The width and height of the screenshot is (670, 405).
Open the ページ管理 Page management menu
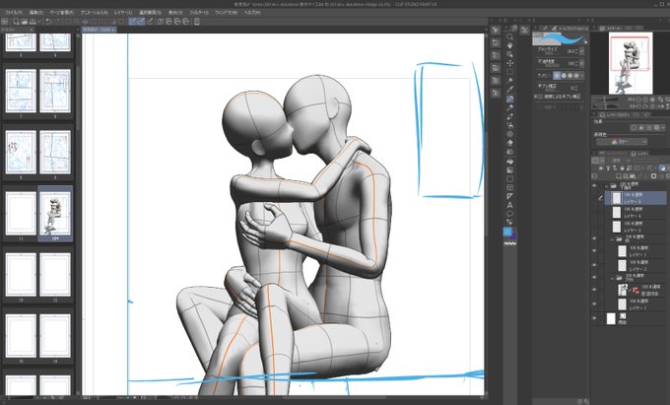coord(62,13)
